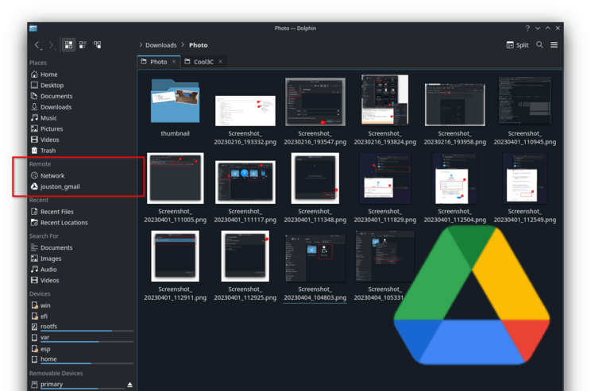Switch to Details tree view mode
This screenshot has width=591, height=391.
[97, 45]
